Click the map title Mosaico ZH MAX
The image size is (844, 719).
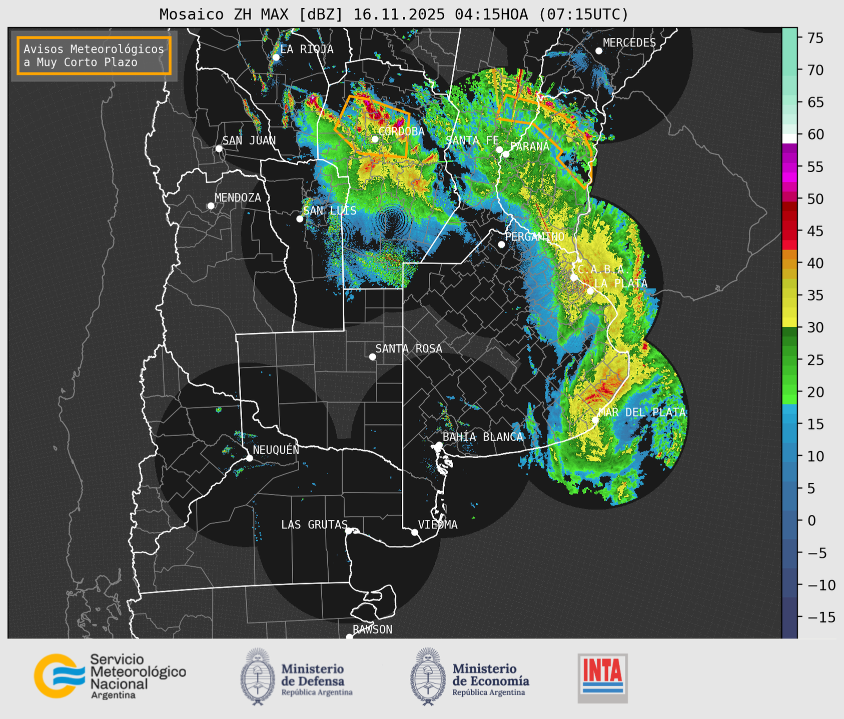pyautogui.click(x=394, y=14)
